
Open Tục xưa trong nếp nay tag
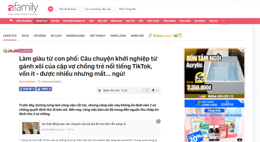(x=97, y=9)
